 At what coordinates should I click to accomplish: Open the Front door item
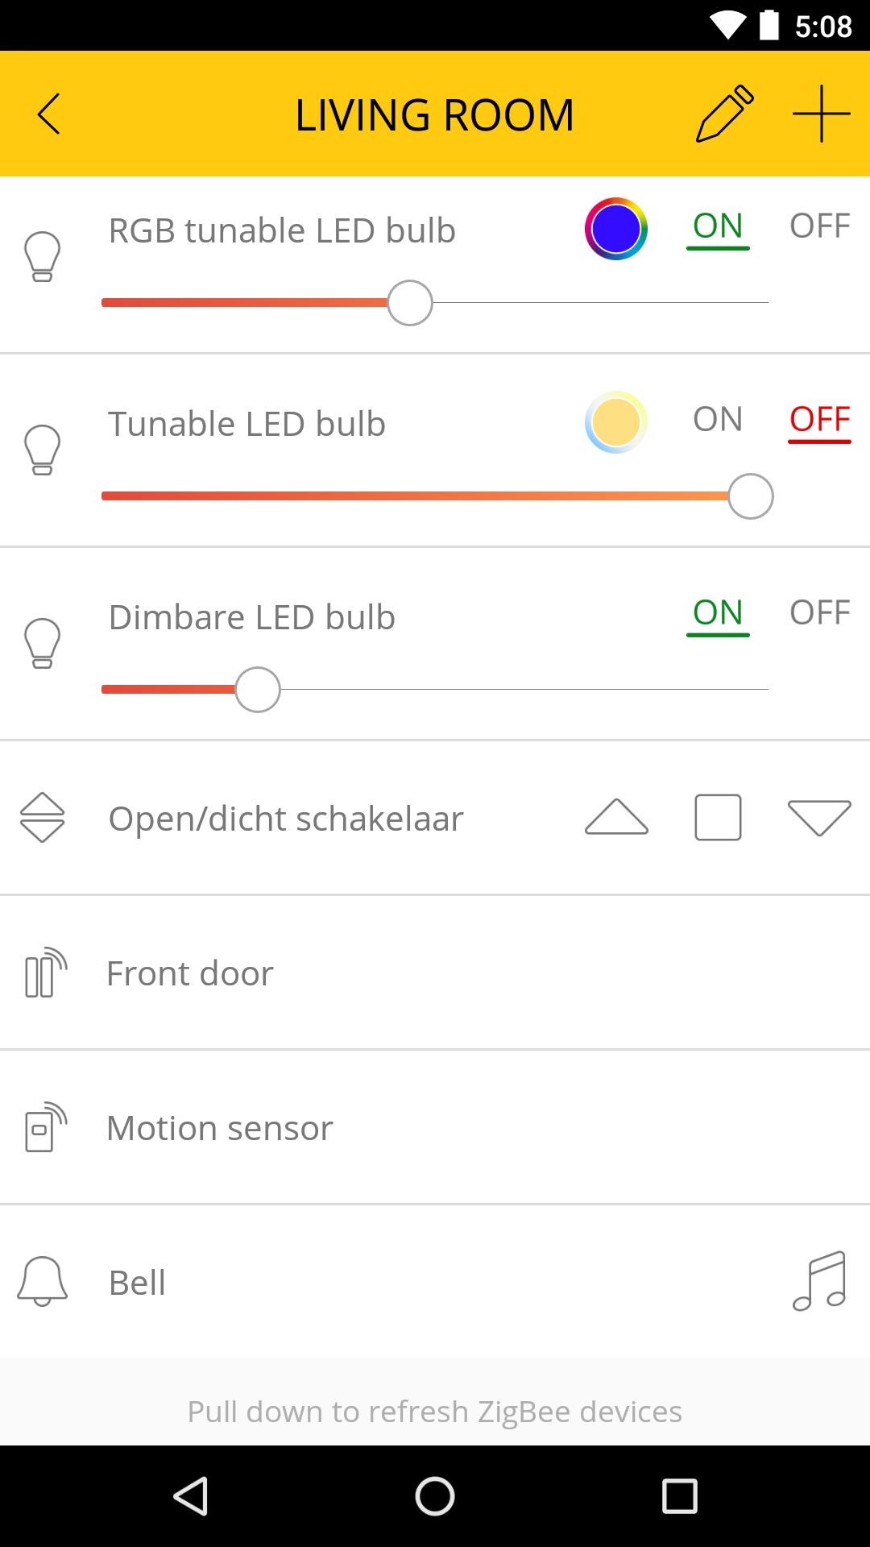(x=435, y=973)
